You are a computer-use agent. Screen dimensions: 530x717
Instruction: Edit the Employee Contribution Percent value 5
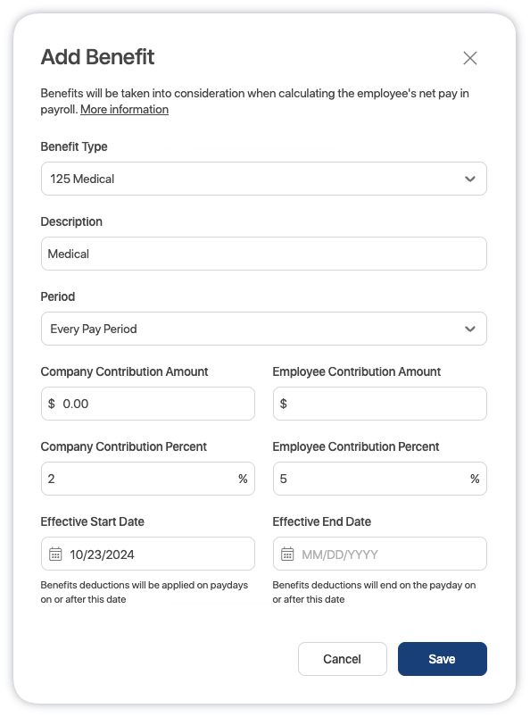tap(380, 479)
